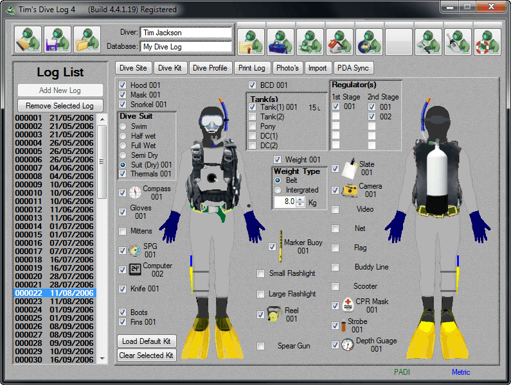The width and height of the screenshot is (511, 385).
Task: Click the log list scrollbar thumb
Action: pos(102,162)
